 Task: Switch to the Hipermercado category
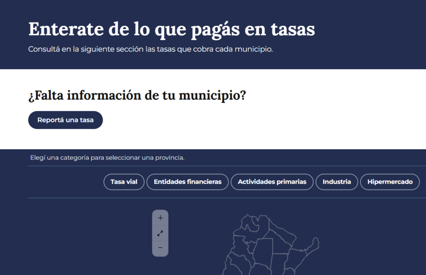[x=390, y=182]
